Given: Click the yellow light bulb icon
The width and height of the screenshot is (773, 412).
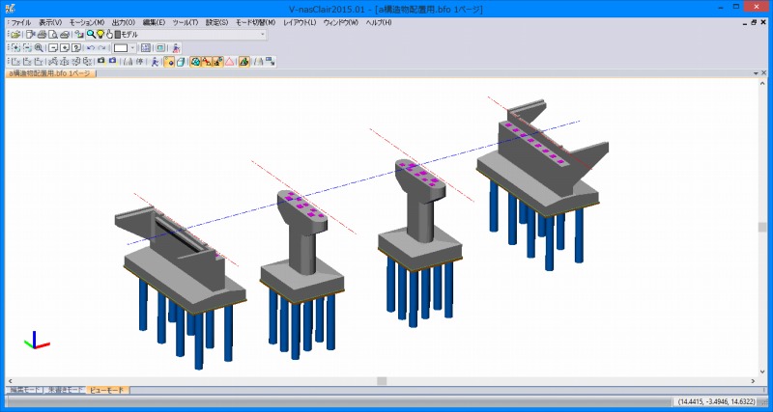Looking at the screenshot, I should [100, 34].
